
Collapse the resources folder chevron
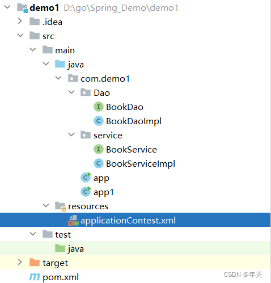(x=46, y=205)
